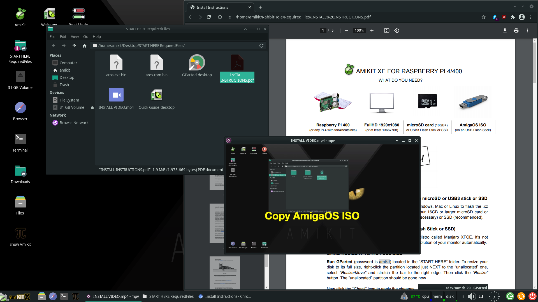
Task: Go to home folder in file manager
Action: coord(84,46)
